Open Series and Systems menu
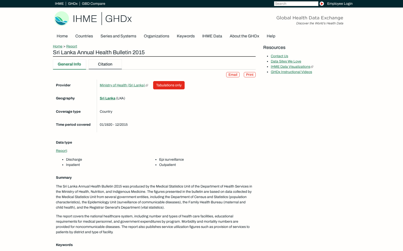Image resolution: width=403 pixels, height=251 pixels. pyautogui.click(x=118, y=36)
